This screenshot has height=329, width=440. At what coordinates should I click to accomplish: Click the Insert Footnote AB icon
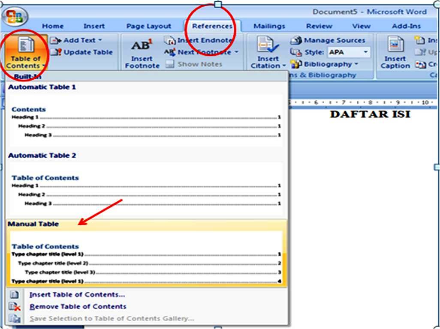point(142,45)
